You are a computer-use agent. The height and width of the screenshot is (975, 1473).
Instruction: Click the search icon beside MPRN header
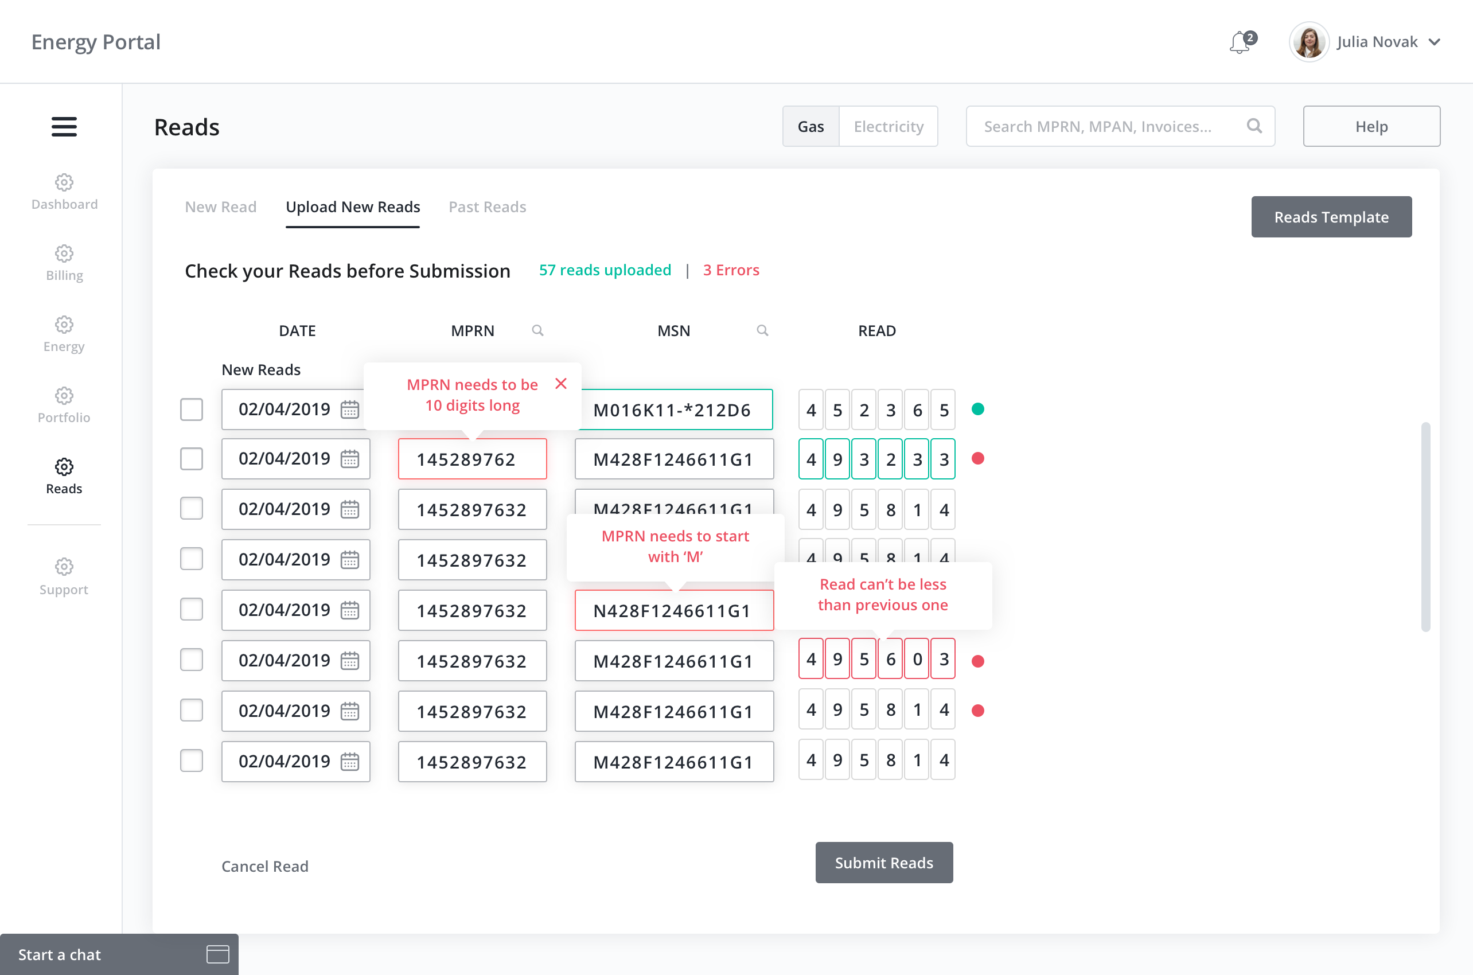(538, 331)
